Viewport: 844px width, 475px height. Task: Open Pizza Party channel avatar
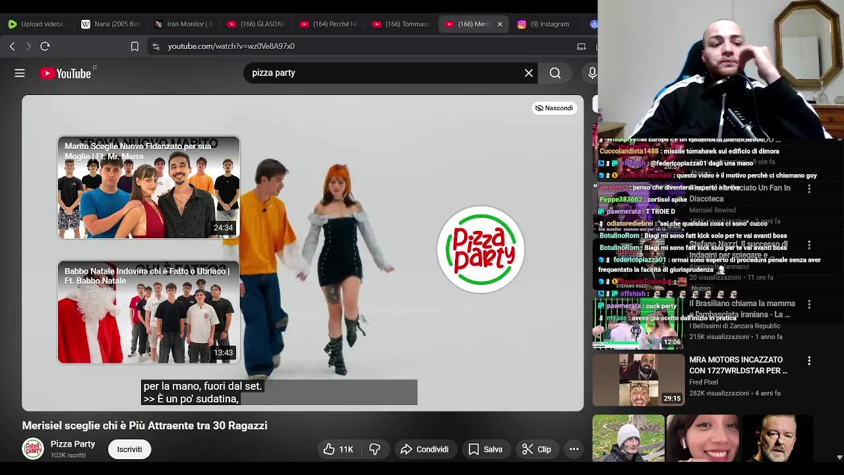pyautogui.click(x=33, y=449)
